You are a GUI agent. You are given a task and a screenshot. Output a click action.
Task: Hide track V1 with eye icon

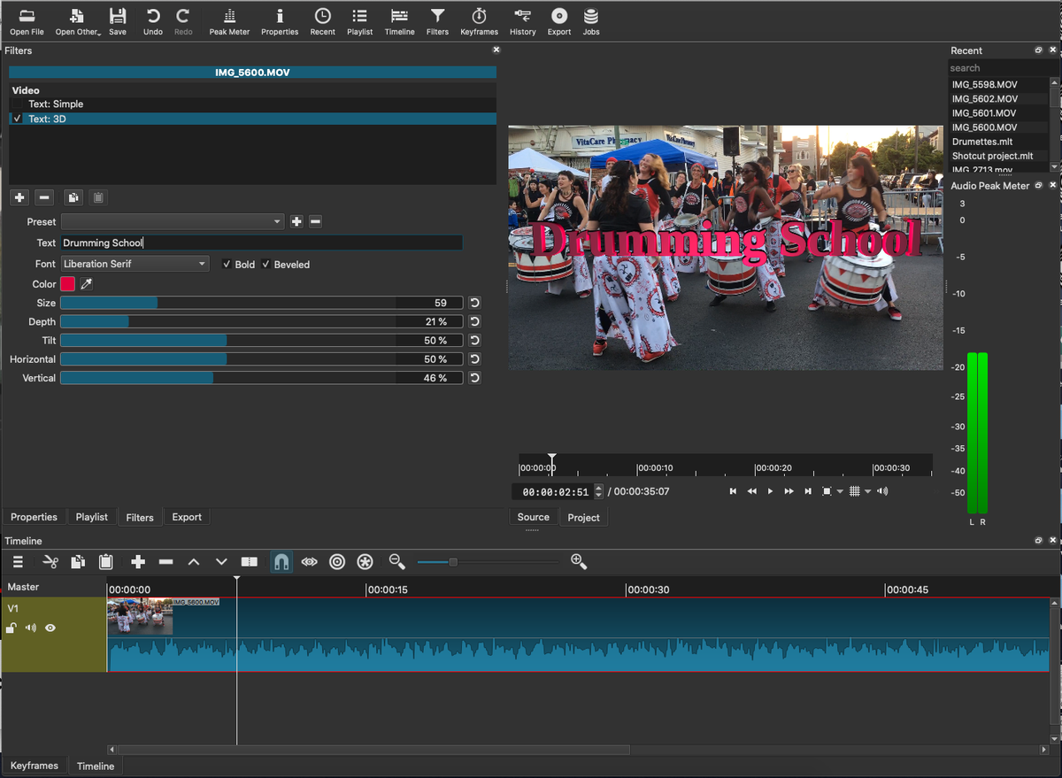pos(50,628)
